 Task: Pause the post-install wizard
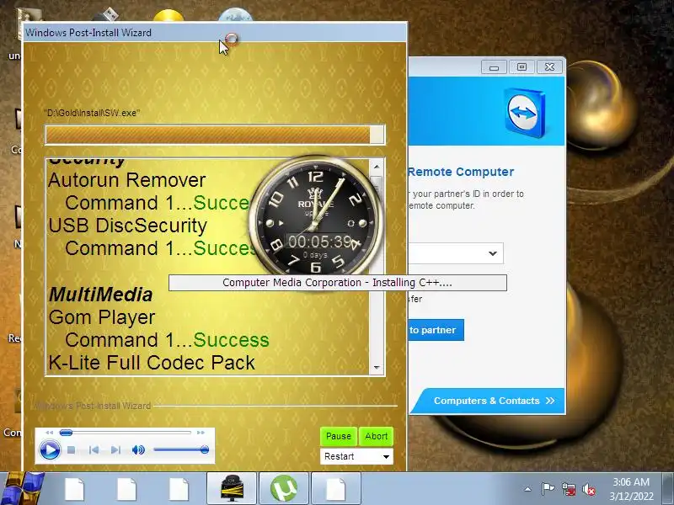pos(339,436)
